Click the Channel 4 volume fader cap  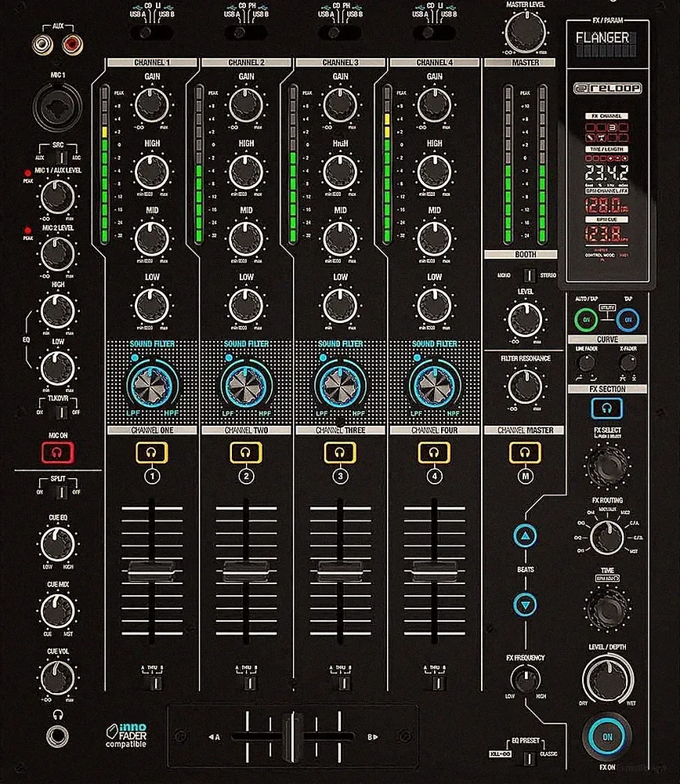tap(434, 570)
